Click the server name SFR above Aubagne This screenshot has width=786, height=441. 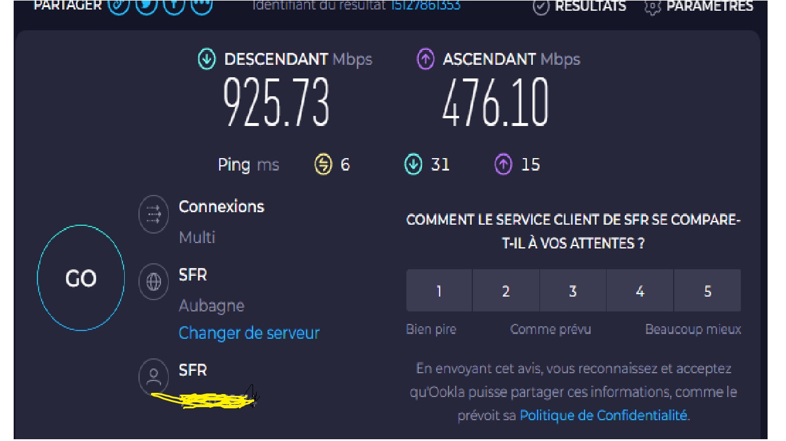pos(192,275)
